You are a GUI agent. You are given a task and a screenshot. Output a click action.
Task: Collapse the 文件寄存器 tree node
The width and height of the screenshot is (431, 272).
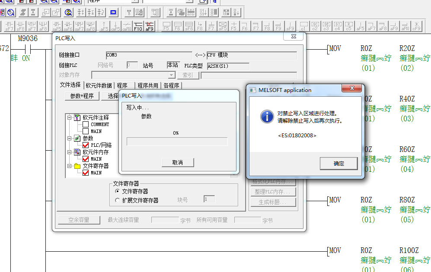[69, 166]
